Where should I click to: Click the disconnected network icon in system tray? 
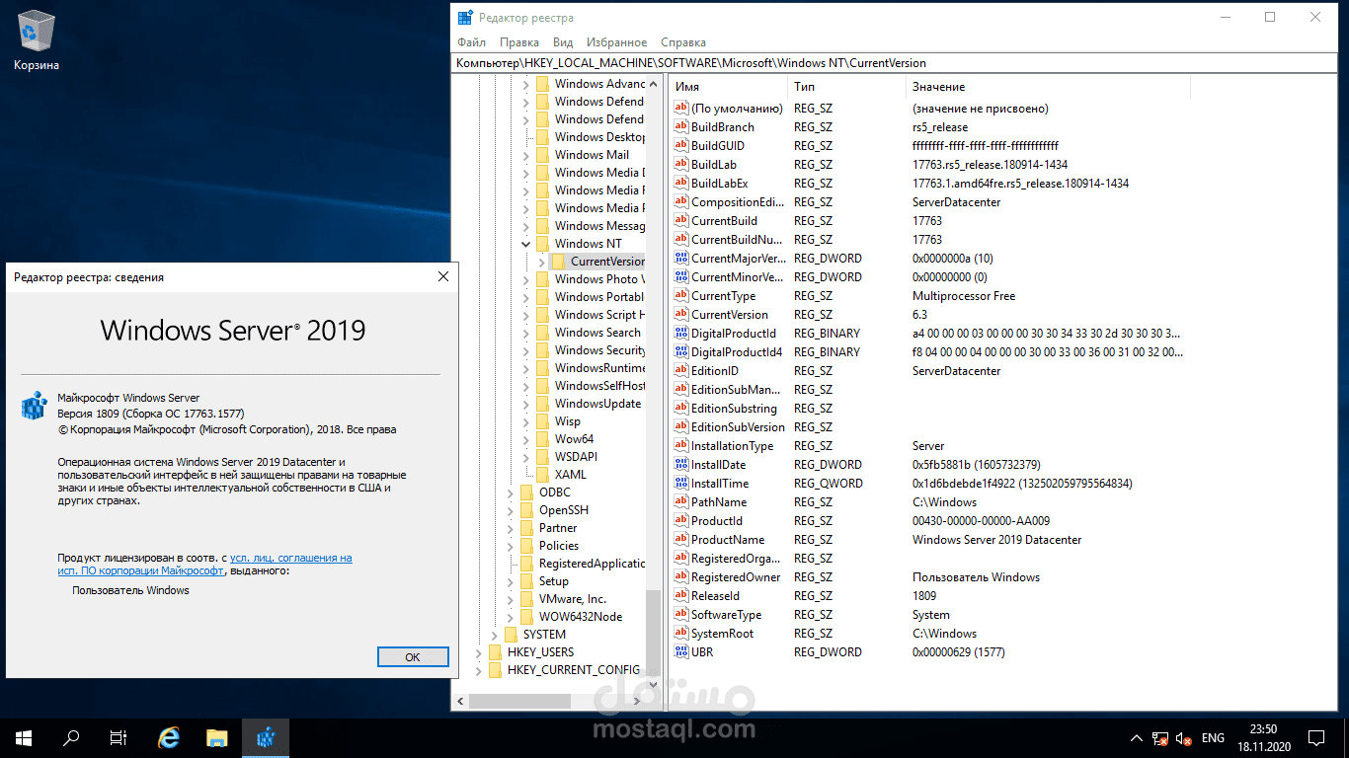(x=1159, y=737)
